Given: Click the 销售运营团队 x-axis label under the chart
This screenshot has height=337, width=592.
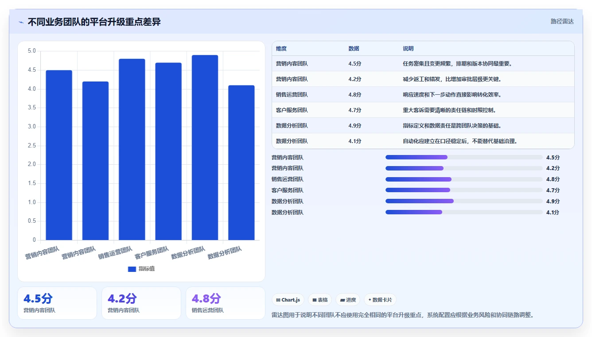Looking at the screenshot, I should 115,252.
